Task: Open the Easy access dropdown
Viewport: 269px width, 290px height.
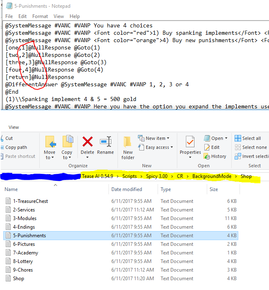Action: [x=156, y=147]
